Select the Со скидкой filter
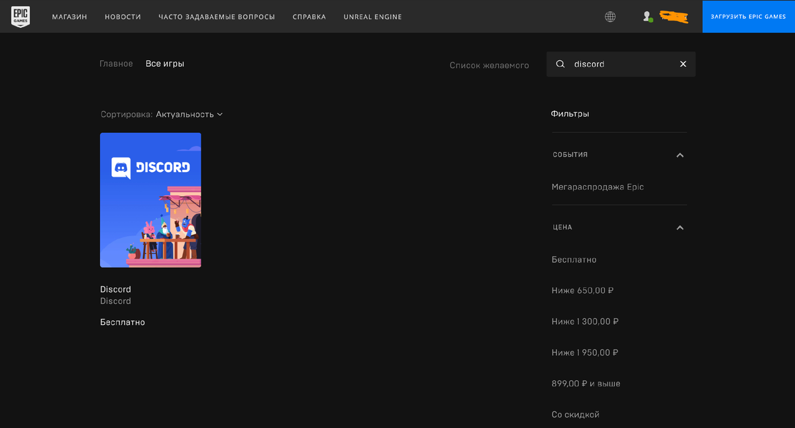The image size is (795, 428). click(x=575, y=415)
